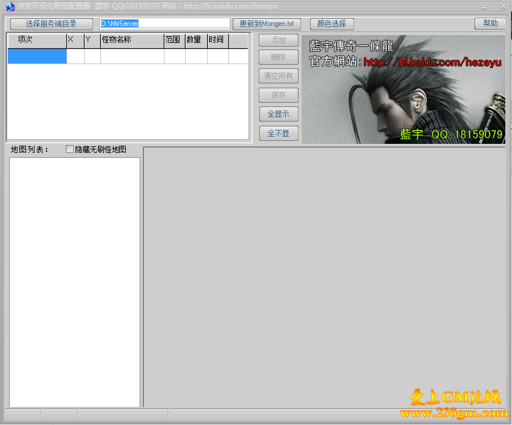Screen dimensions: 512x425
Task: Click the 添加 add button
Action: coord(279,40)
